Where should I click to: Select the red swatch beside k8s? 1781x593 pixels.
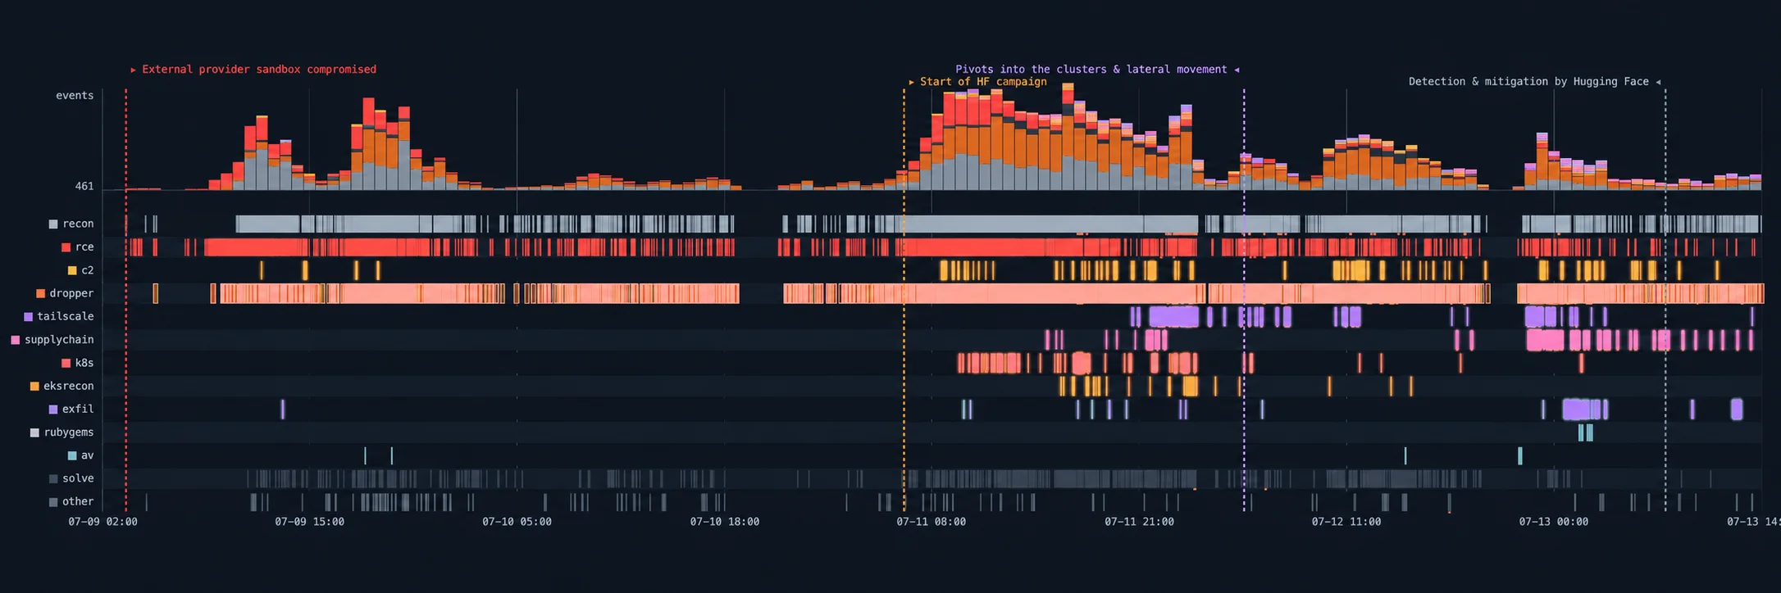(66, 363)
